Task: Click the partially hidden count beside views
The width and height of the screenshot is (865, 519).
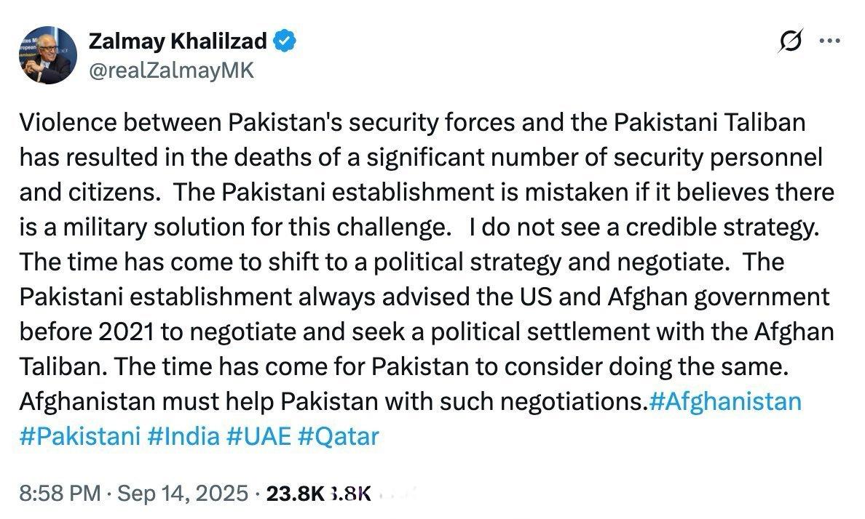Action: 349,494
